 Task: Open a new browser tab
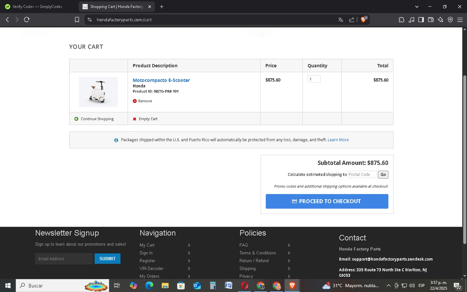(x=162, y=7)
